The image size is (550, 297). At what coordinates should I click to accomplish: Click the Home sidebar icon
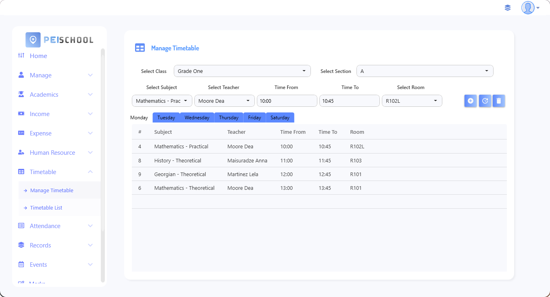[x=21, y=56]
